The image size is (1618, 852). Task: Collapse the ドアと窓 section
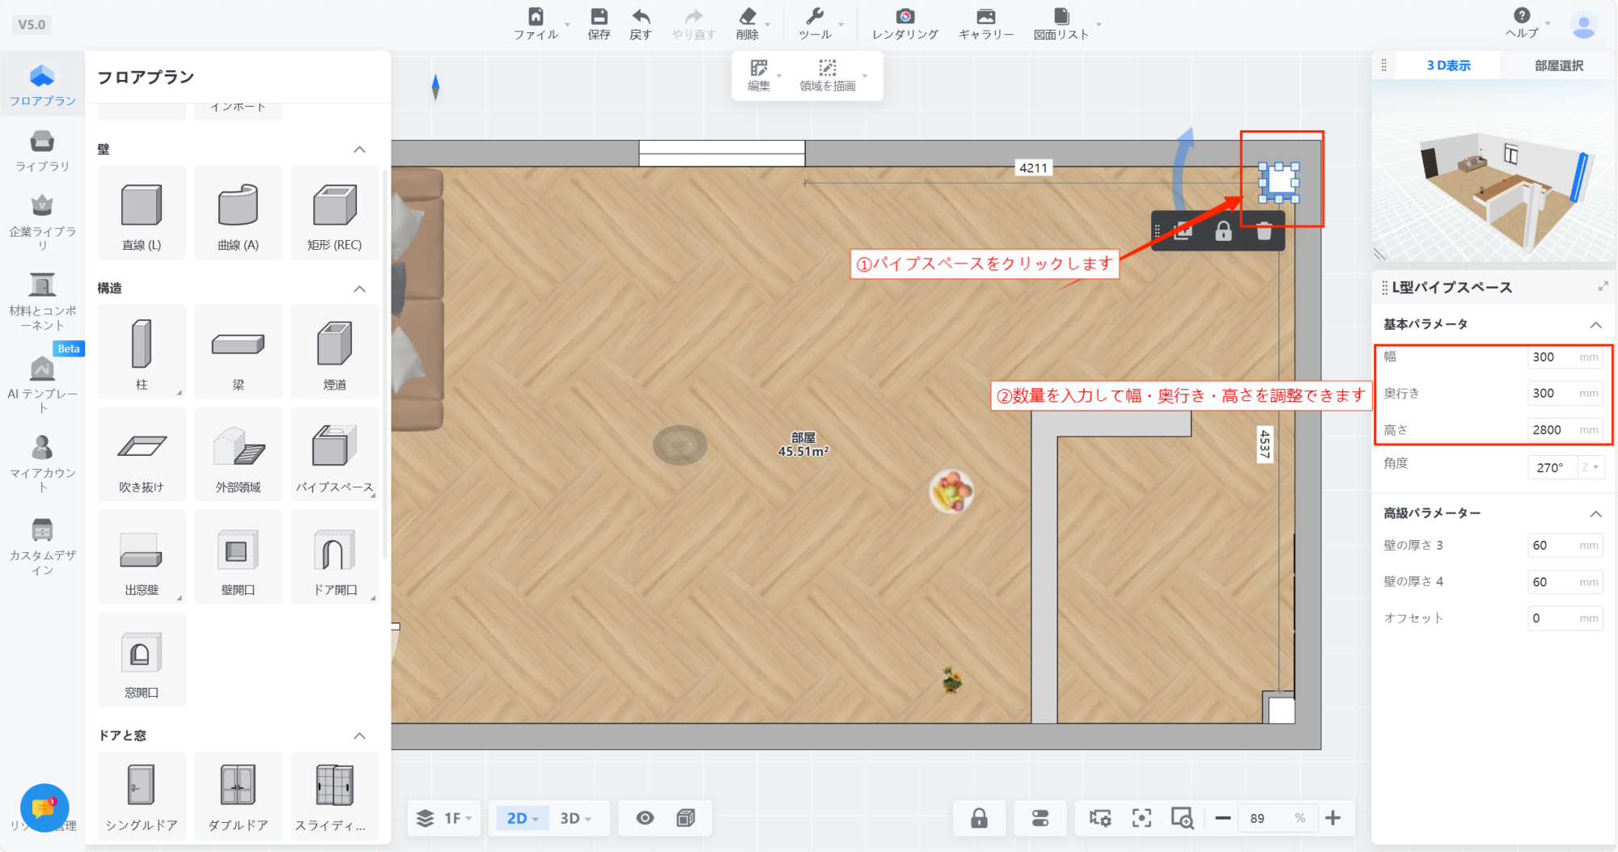(360, 736)
